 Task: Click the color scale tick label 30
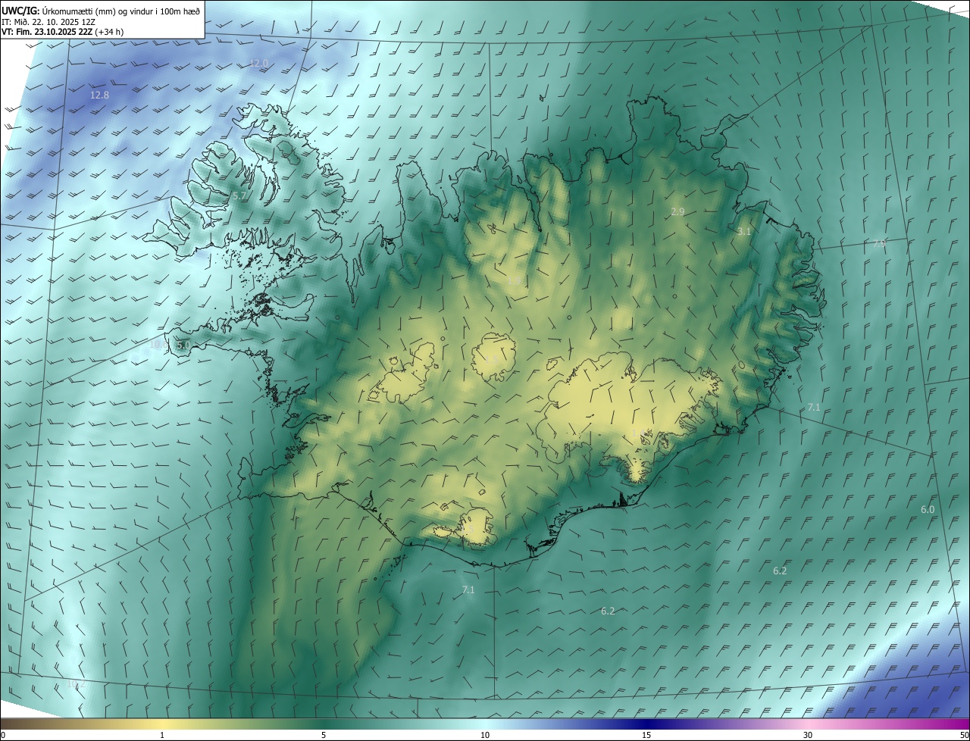[x=808, y=736]
